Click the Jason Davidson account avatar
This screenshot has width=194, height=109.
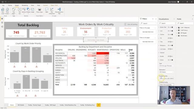(x=178, y=2)
